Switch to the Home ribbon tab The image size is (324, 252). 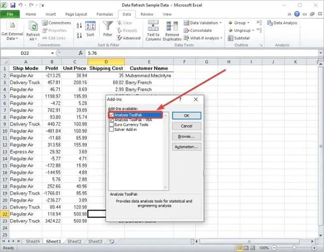point(31,14)
